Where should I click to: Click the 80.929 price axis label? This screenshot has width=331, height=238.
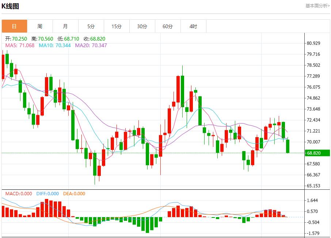[313, 43]
